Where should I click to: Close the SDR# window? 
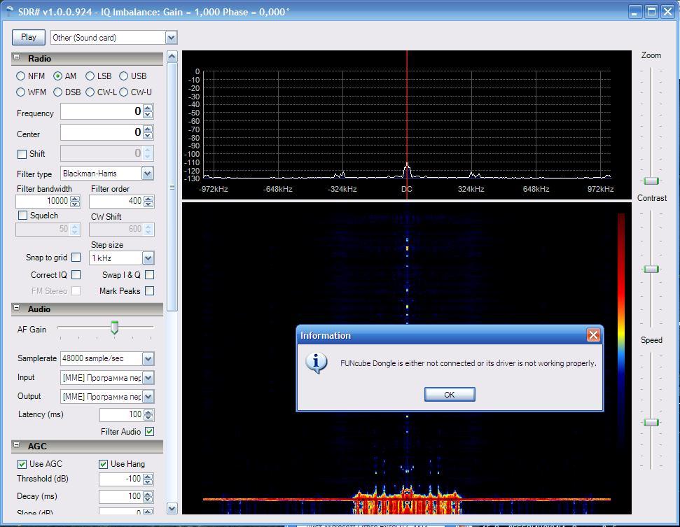click(667, 12)
